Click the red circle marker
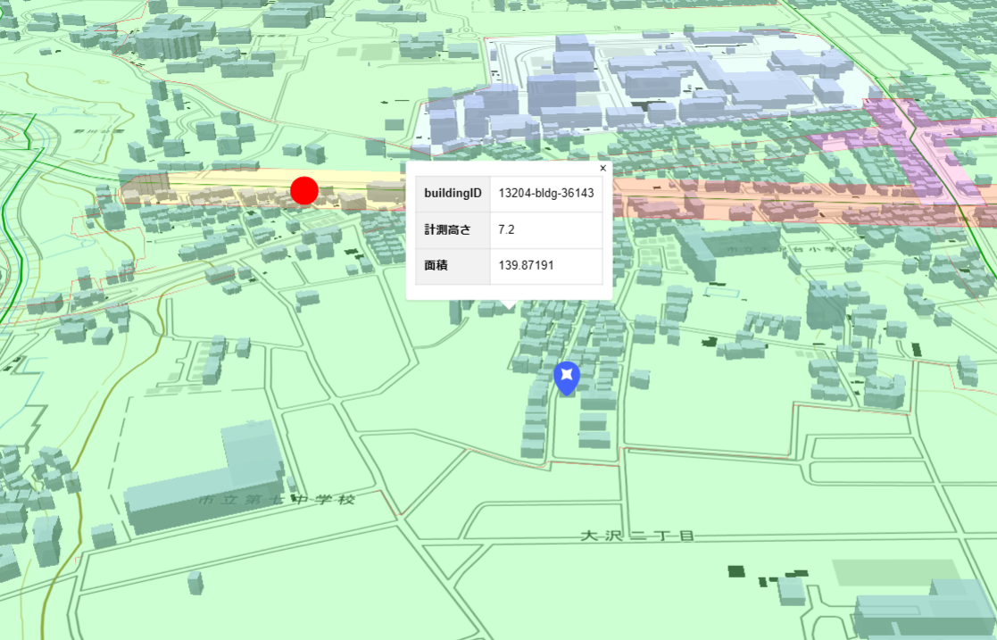This screenshot has height=640, width=997. (304, 190)
